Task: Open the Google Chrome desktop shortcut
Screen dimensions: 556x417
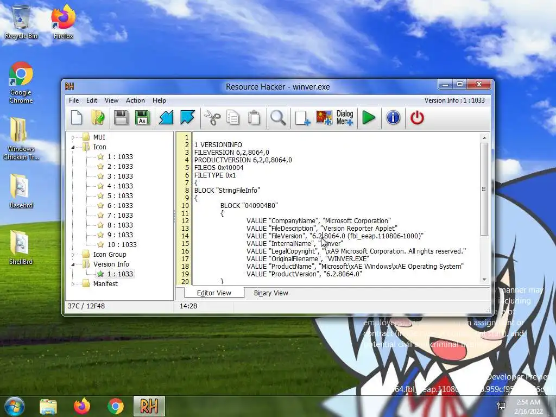Action: 21,83
